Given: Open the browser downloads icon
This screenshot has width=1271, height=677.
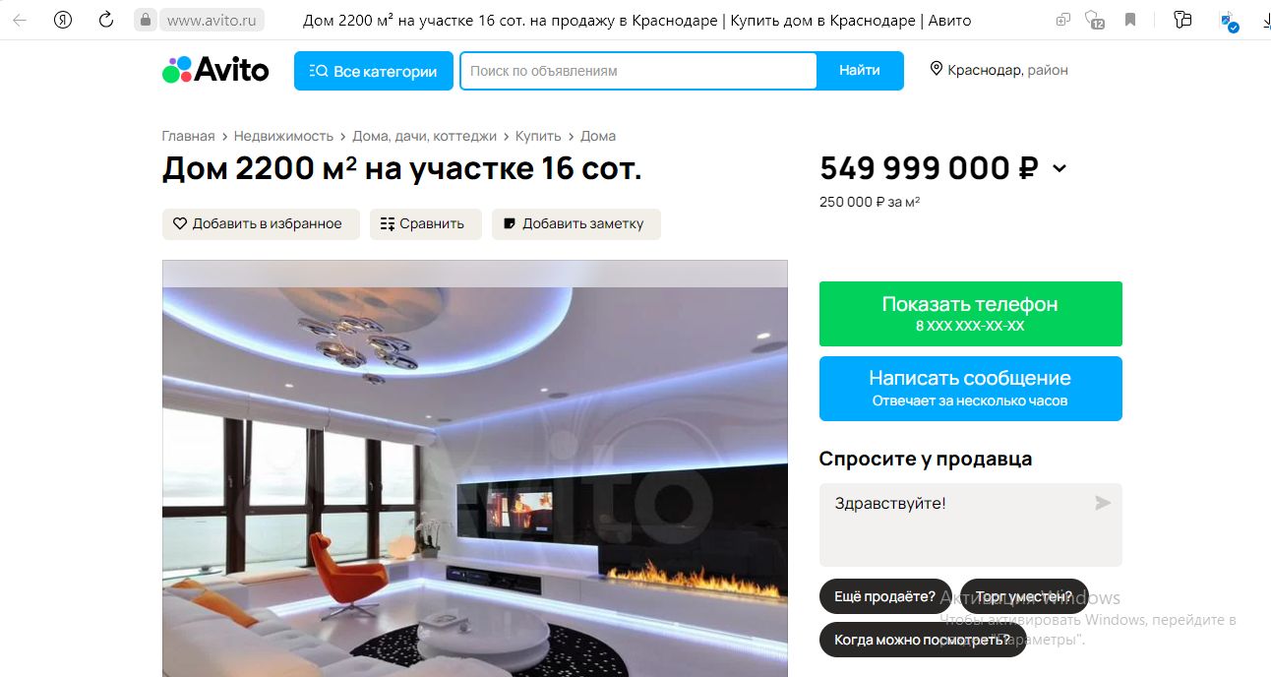Looking at the screenshot, I should (x=1264, y=20).
